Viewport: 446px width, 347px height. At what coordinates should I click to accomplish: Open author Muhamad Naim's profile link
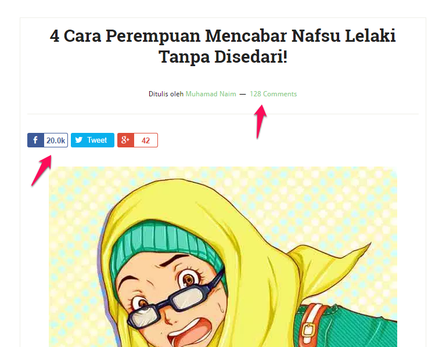click(x=211, y=94)
